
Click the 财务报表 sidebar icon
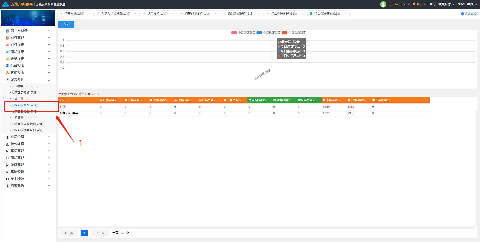pyautogui.click(x=7, y=45)
